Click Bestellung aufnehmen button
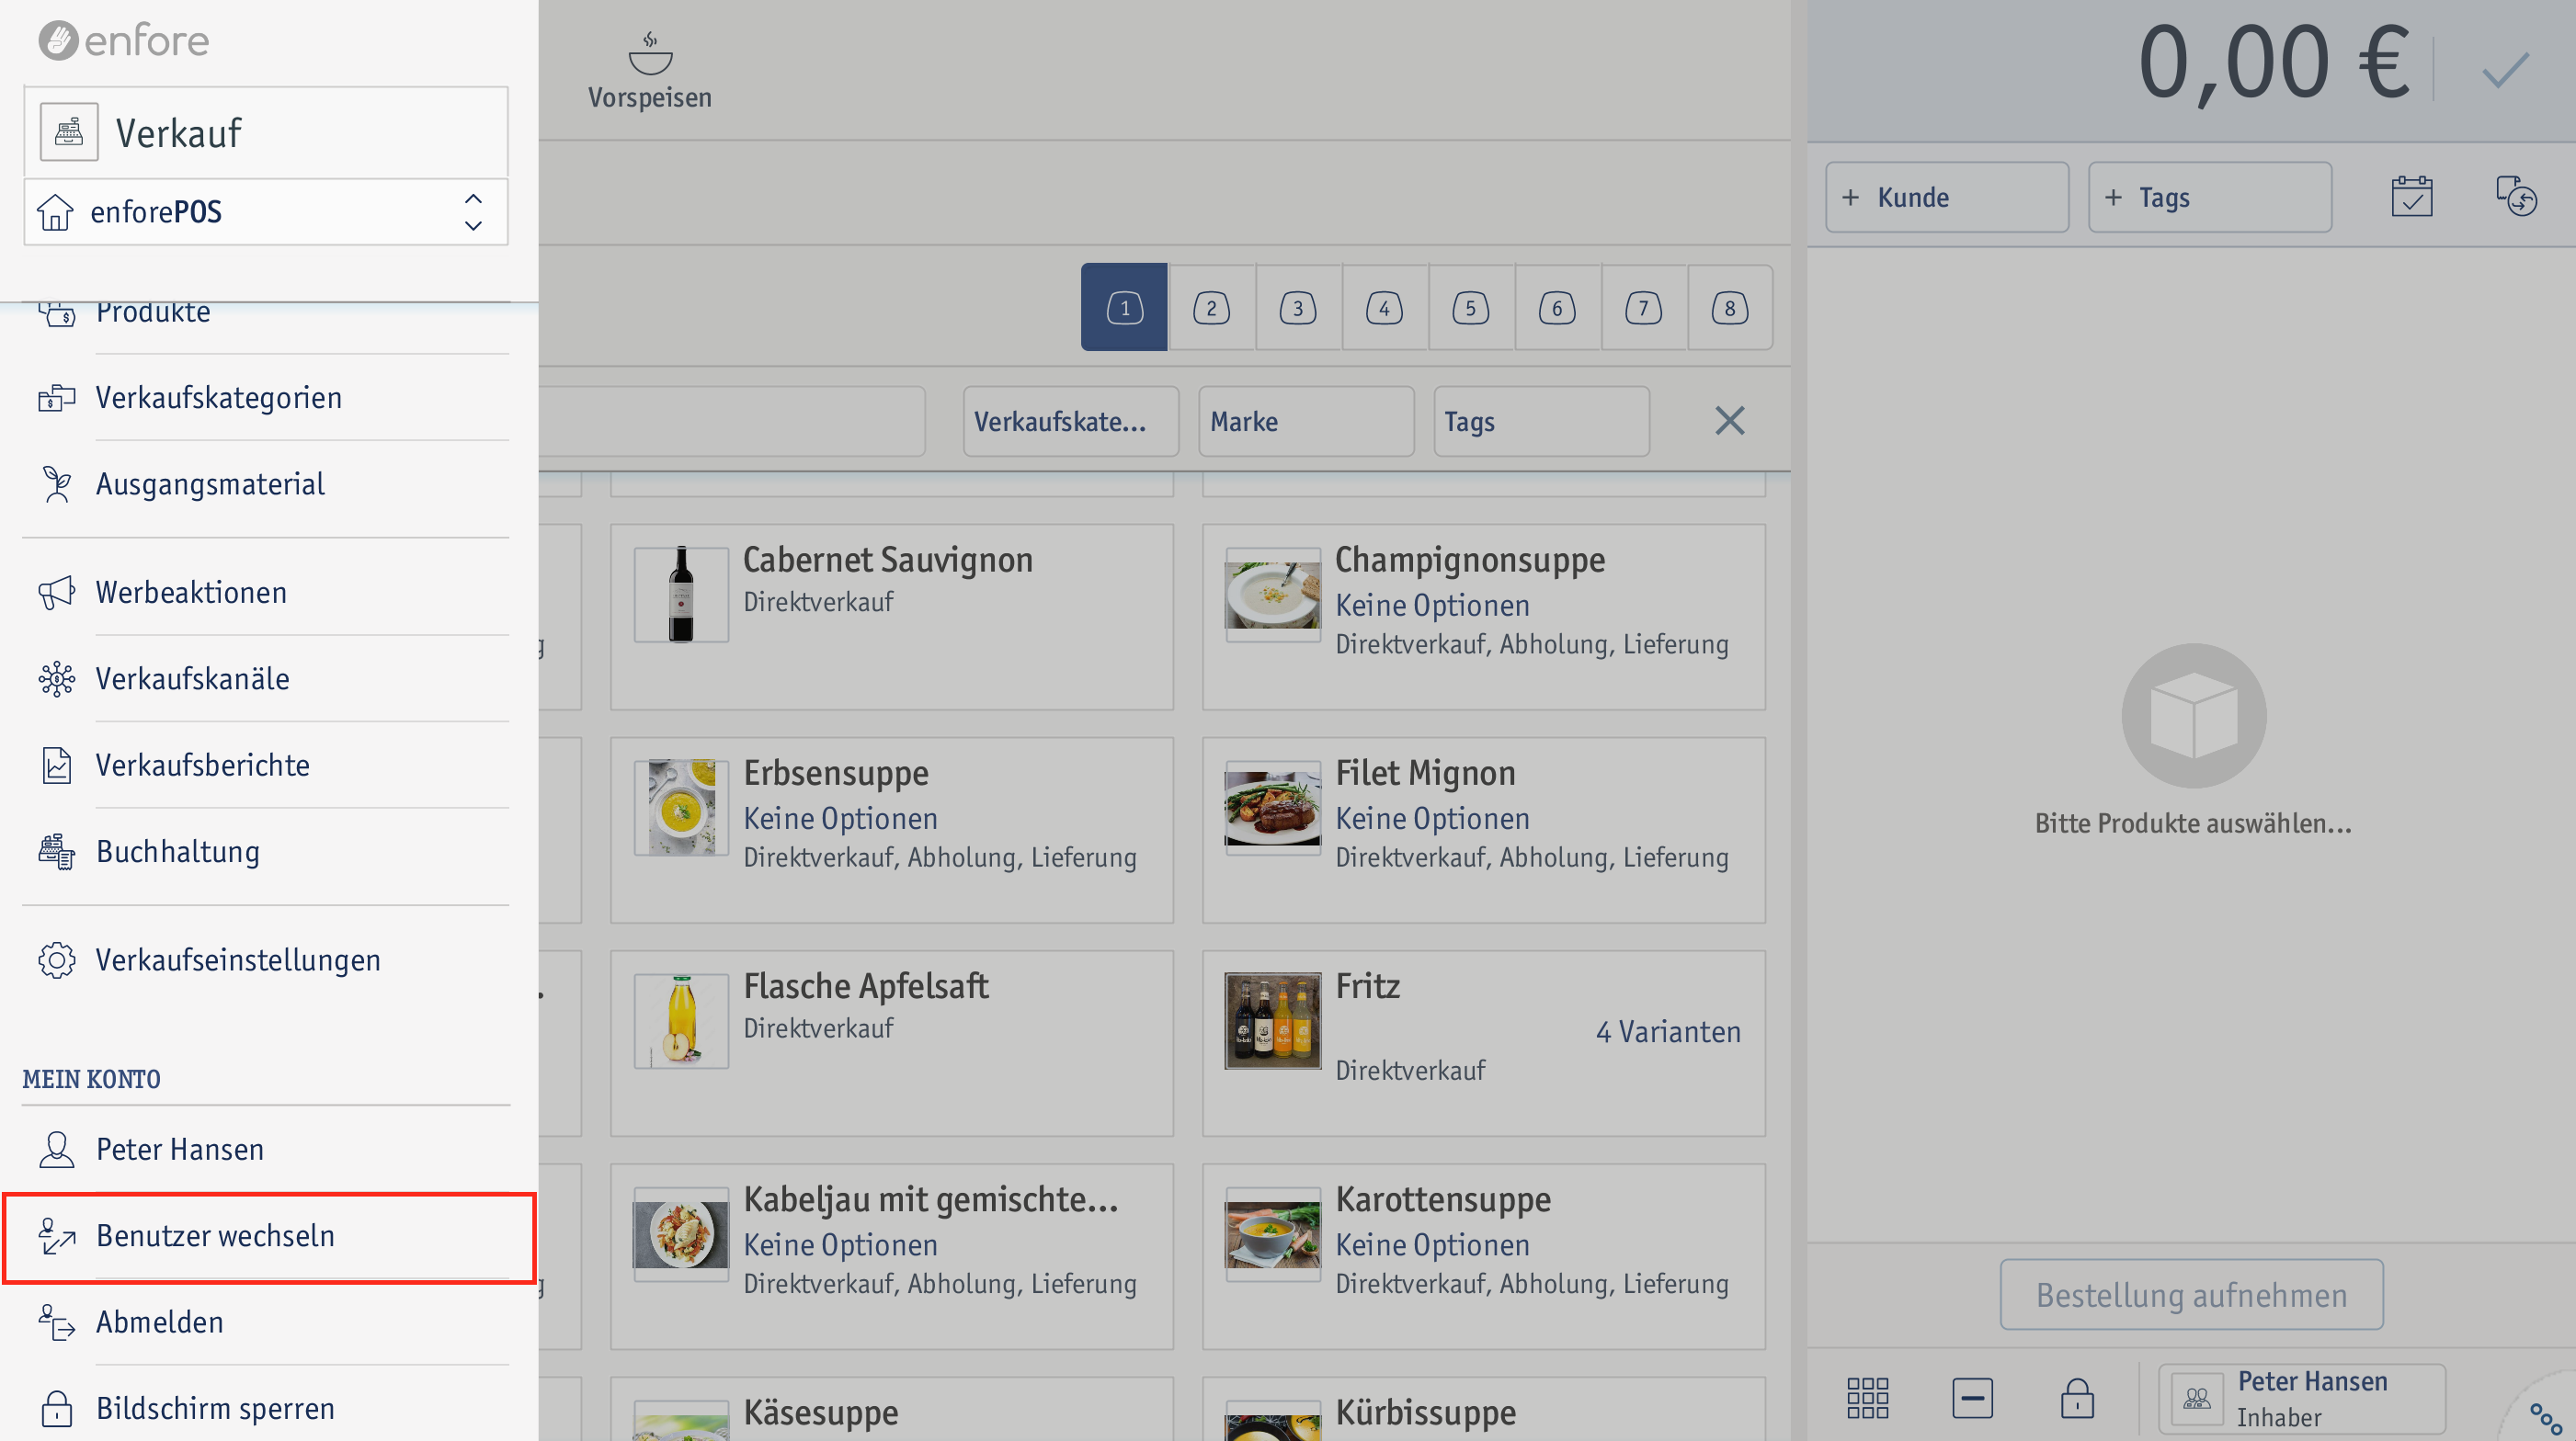 (x=2192, y=1295)
